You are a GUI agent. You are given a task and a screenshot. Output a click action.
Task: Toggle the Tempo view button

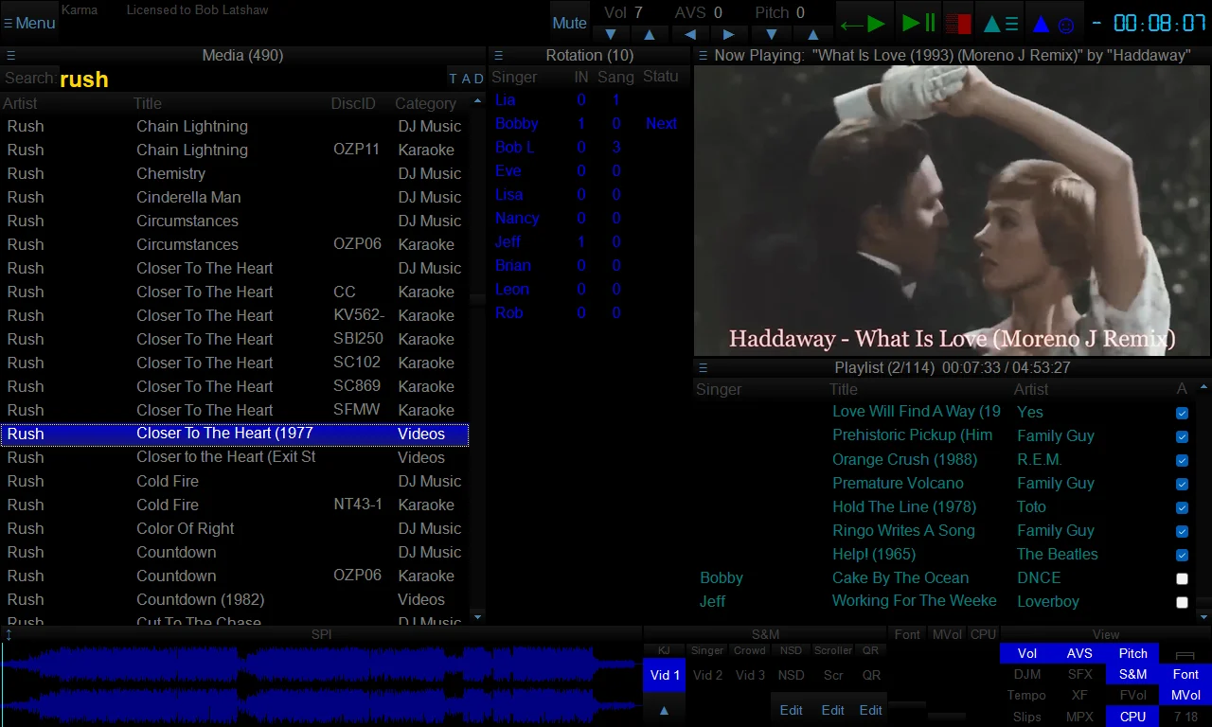click(1026, 695)
